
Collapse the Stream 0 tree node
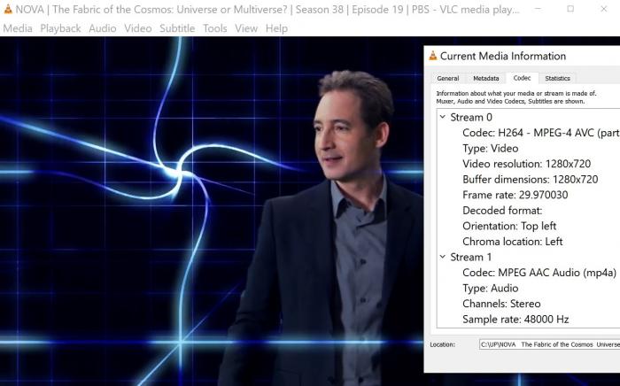point(443,117)
